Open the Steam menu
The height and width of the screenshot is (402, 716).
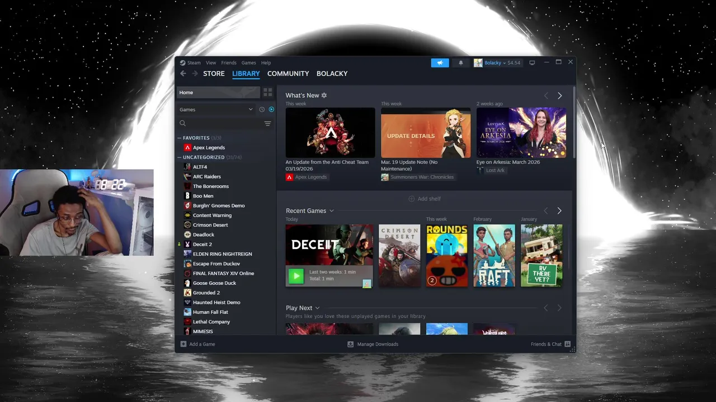pyautogui.click(x=194, y=63)
